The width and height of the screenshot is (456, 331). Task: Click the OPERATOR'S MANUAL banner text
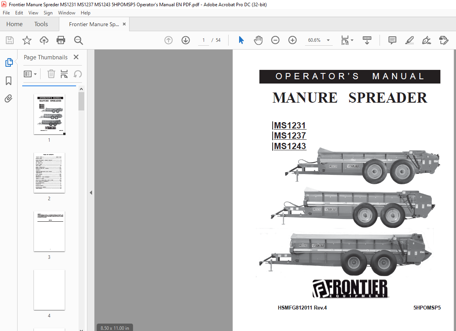(350, 76)
